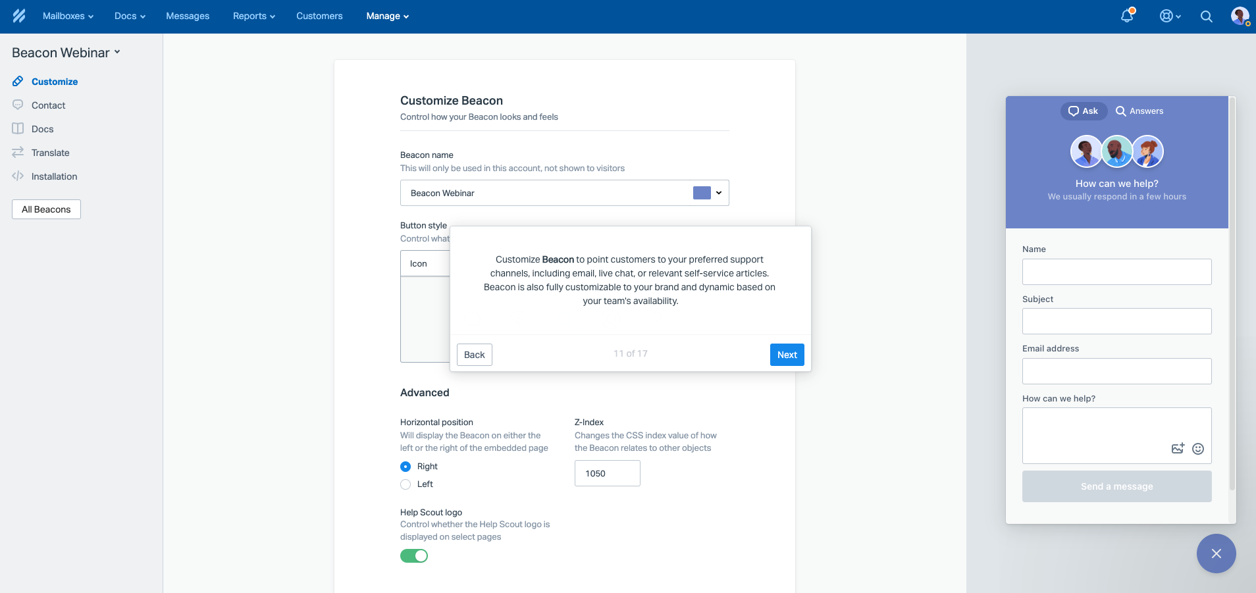Click the Translate arrows icon
1256x593 pixels.
[x=18, y=153]
